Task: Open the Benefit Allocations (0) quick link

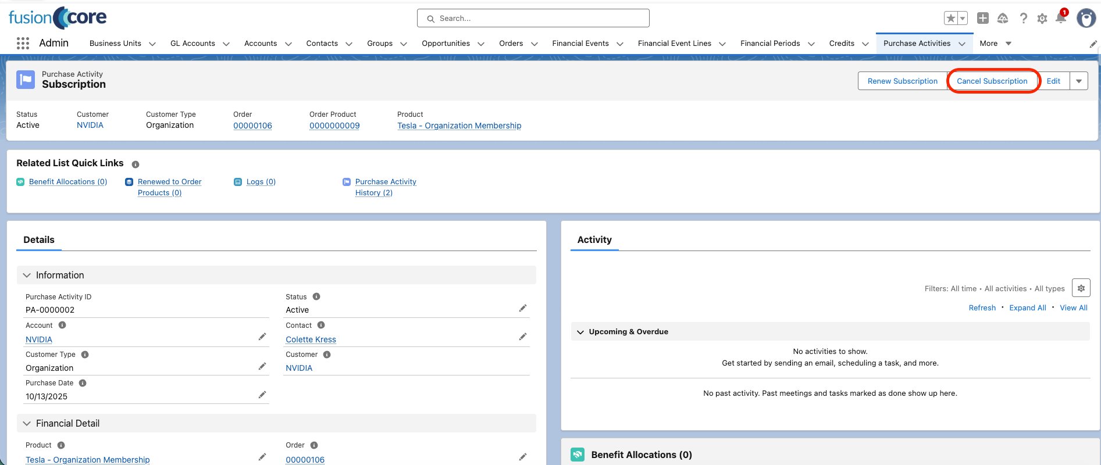Action: point(68,182)
